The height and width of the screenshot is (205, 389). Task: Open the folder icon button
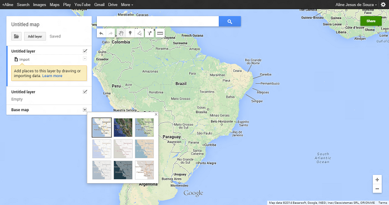(16, 36)
